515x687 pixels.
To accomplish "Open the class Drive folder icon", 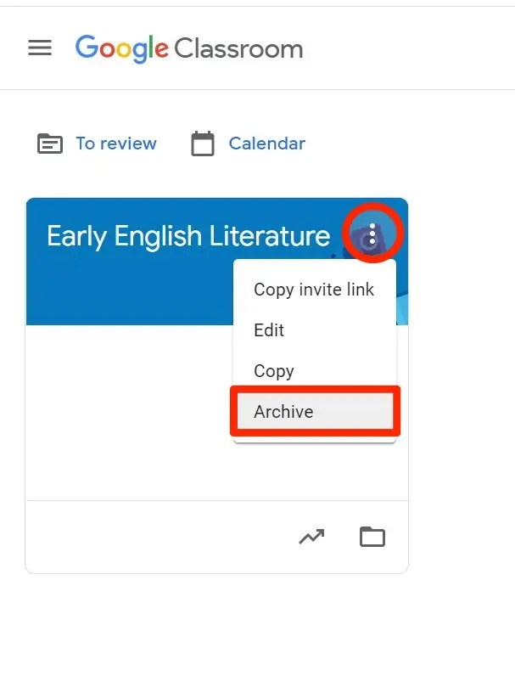I will point(372,537).
